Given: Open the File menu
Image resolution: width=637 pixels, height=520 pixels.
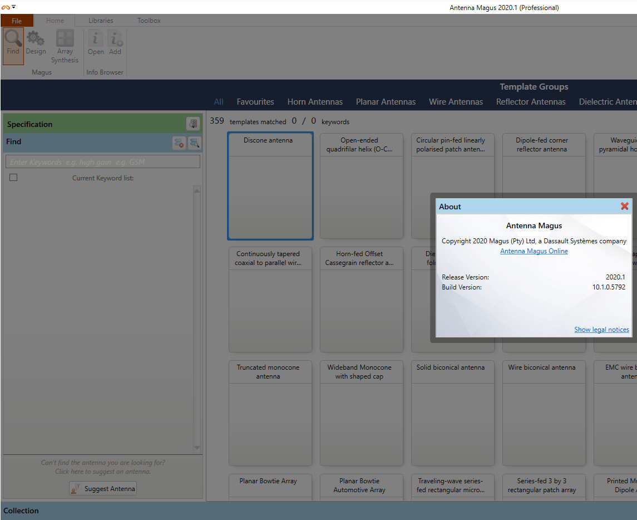Looking at the screenshot, I should (17, 21).
